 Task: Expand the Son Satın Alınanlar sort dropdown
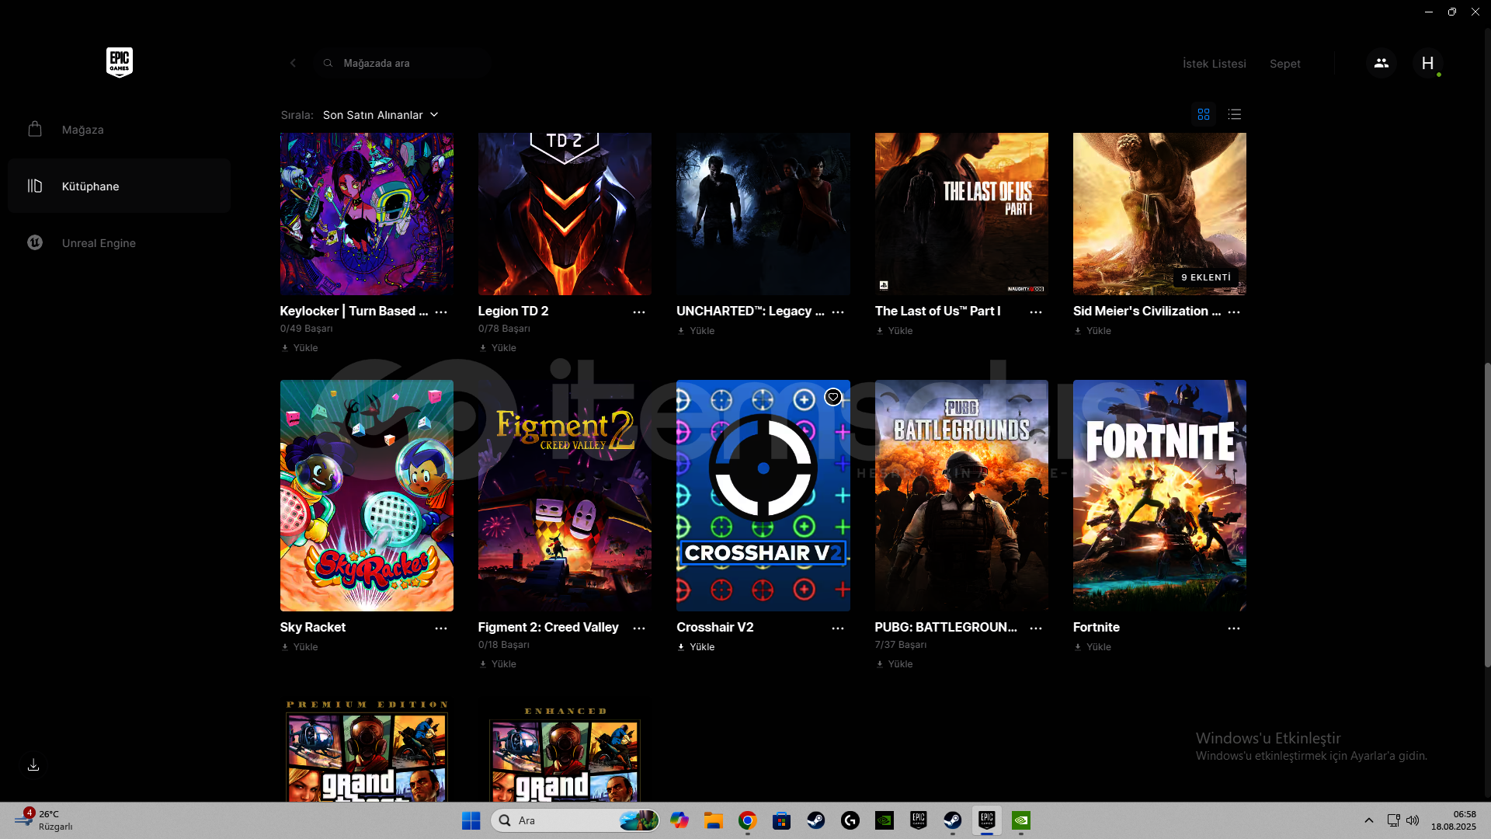pos(381,115)
